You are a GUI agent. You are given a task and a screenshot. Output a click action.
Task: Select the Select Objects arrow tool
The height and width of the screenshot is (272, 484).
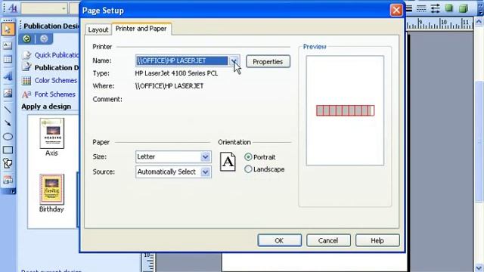pos(8,29)
